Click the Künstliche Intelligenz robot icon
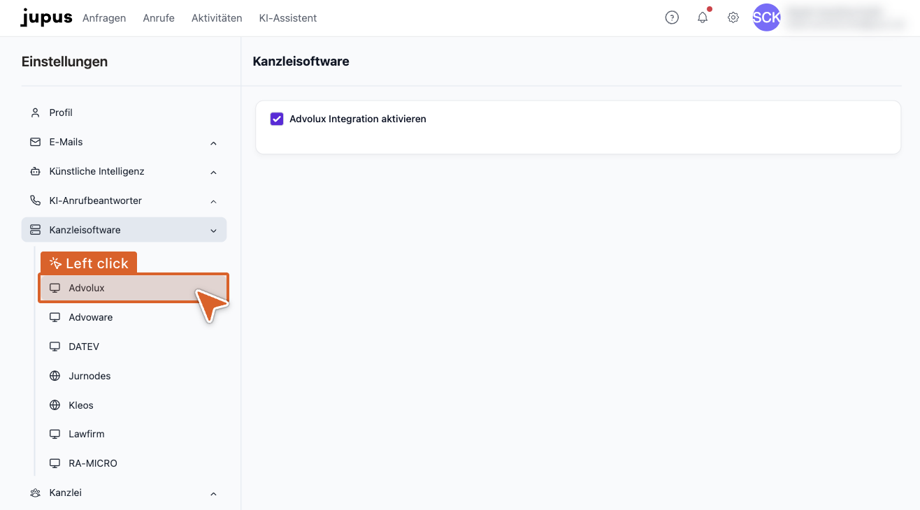 tap(36, 171)
